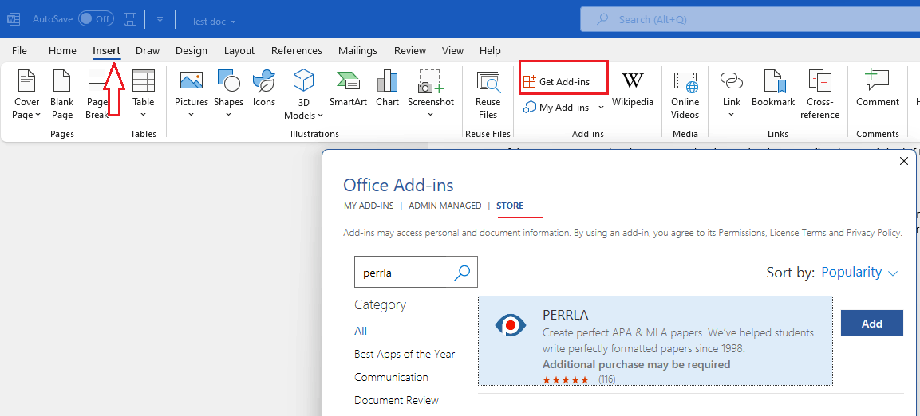Select the Insert ribbon tab

click(x=106, y=50)
